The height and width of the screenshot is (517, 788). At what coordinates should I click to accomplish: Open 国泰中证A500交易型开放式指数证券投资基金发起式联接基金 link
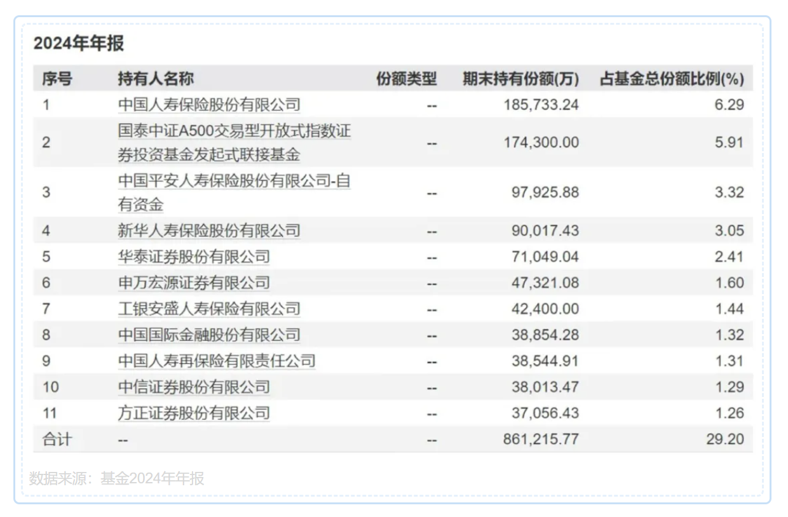[234, 143]
